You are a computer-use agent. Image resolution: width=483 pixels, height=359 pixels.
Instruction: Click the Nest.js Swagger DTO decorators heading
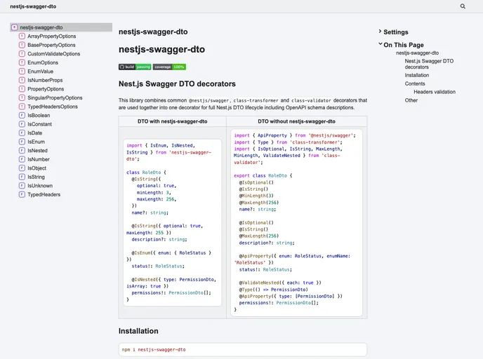(177, 83)
